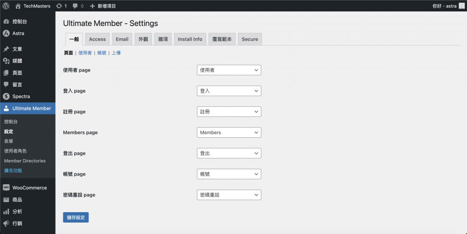Open the 使用者 sub-section link
This screenshot has height=234, width=467.
(85, 53)
